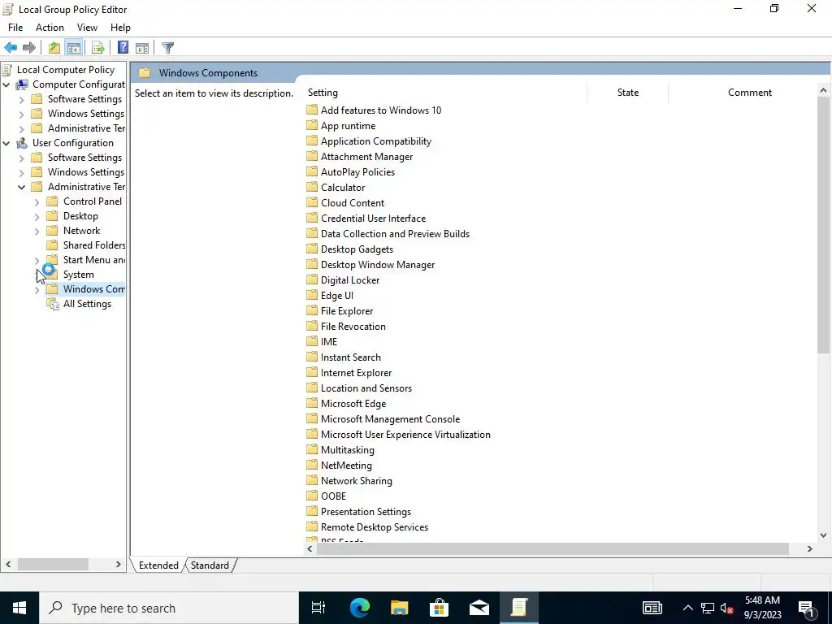Open File Explorer from taskbar
Screen dimensions: 832x624
(399, 608)
